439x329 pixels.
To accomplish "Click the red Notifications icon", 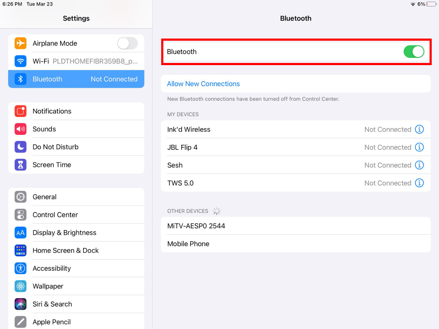I will pos(21,111).
